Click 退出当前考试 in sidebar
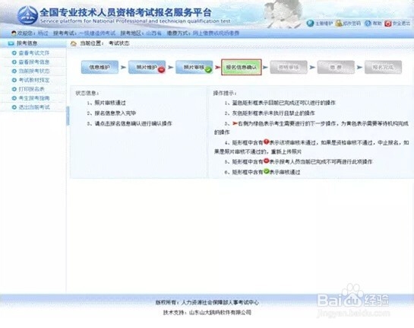The image size is (414, 328). click(34, 107)
